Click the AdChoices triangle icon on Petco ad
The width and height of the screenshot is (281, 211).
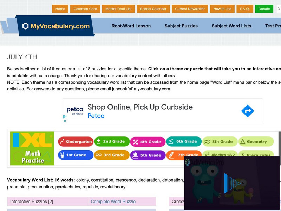[x=65, y=117]
